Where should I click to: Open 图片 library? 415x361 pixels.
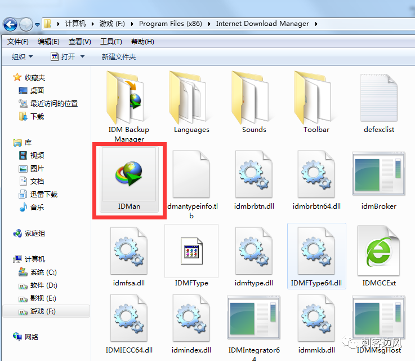click(x=31, y=169)
